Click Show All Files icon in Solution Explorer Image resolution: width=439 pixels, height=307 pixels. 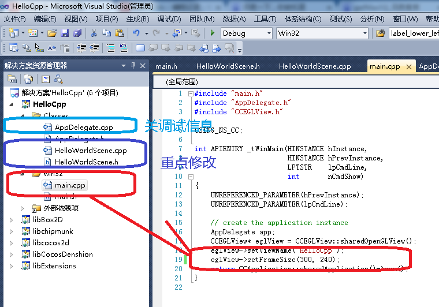point(28,79)
